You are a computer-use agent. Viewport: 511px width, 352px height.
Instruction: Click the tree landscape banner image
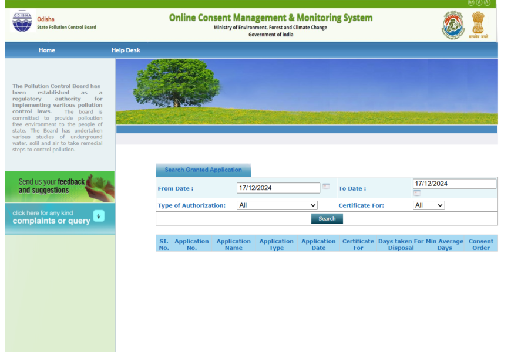pyautogui.click(x=307, y=92)
